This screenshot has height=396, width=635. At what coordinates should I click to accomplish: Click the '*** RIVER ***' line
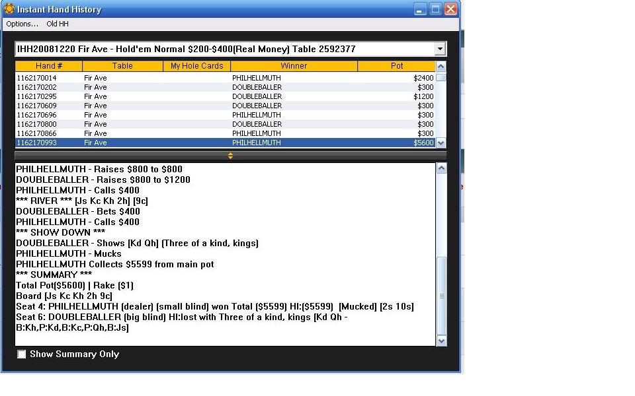click(x=82, y=201)
